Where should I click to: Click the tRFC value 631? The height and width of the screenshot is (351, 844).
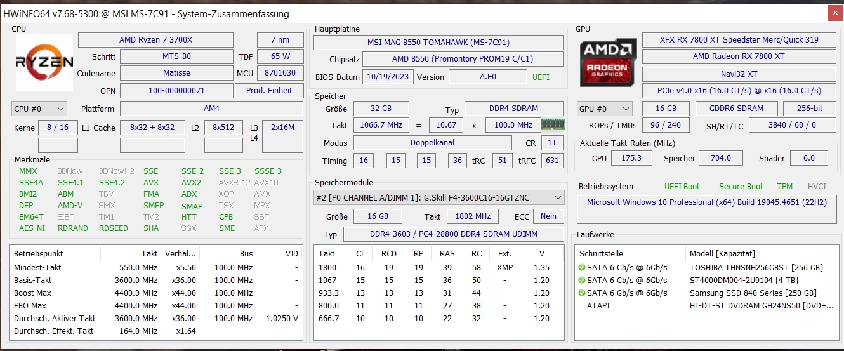(x=552, y=161)
